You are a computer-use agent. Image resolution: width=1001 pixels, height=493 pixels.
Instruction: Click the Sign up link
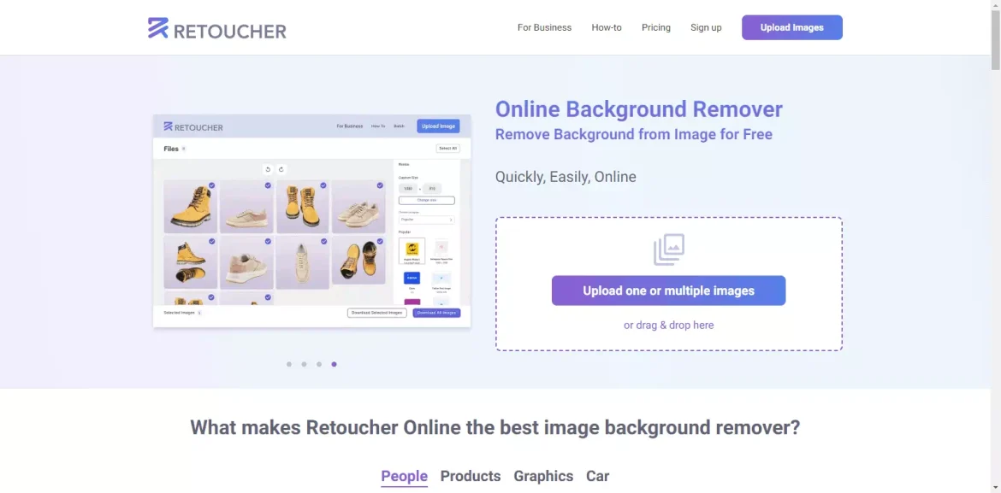pyautogui.click(x=706, y=27)
